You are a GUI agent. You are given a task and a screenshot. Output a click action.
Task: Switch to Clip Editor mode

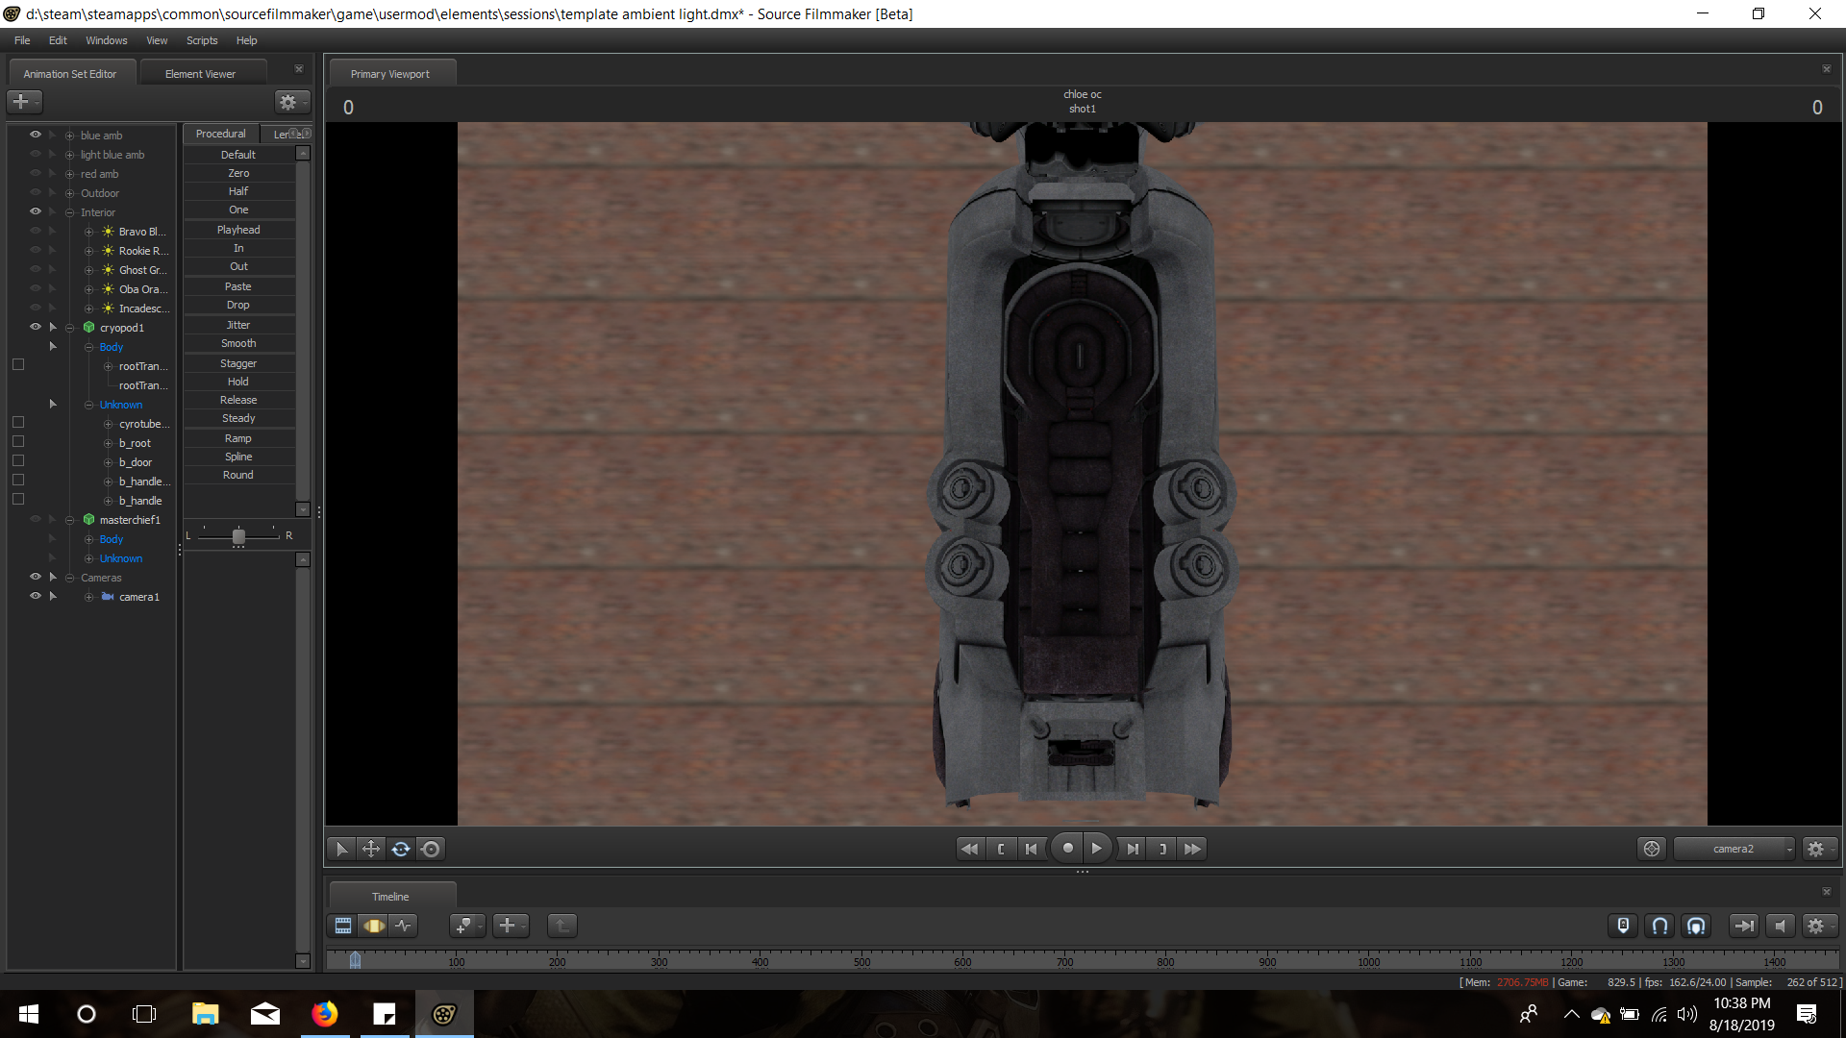click(343, 926)
